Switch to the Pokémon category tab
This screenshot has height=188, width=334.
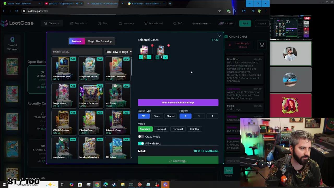click(77, 41)
